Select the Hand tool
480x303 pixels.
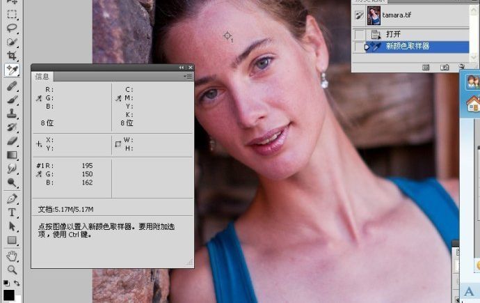tap(12, 256)
